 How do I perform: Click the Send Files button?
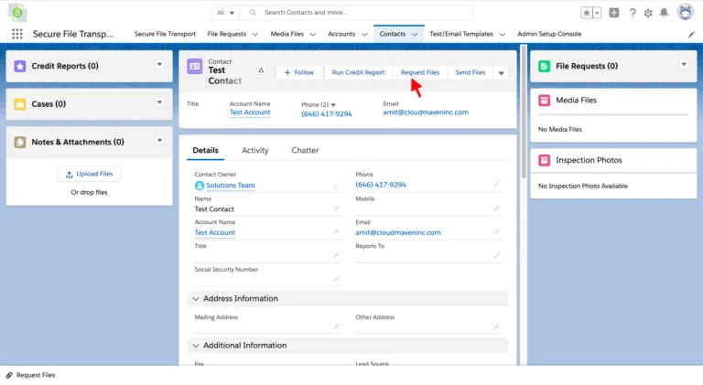click(470, 72)
